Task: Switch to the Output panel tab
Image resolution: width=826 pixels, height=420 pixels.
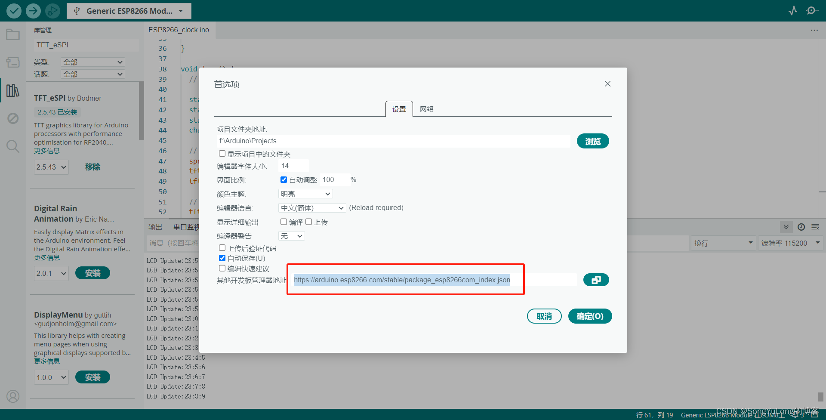Action: (x=155, y=227)
